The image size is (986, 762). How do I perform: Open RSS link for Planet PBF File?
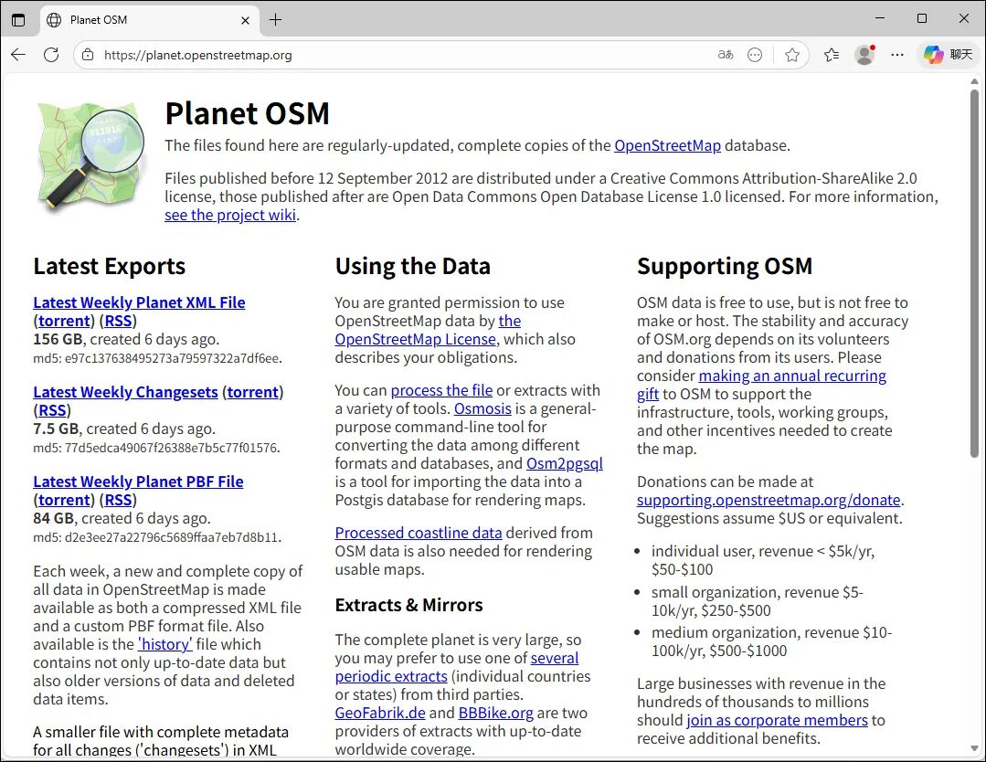click(118, 500)
